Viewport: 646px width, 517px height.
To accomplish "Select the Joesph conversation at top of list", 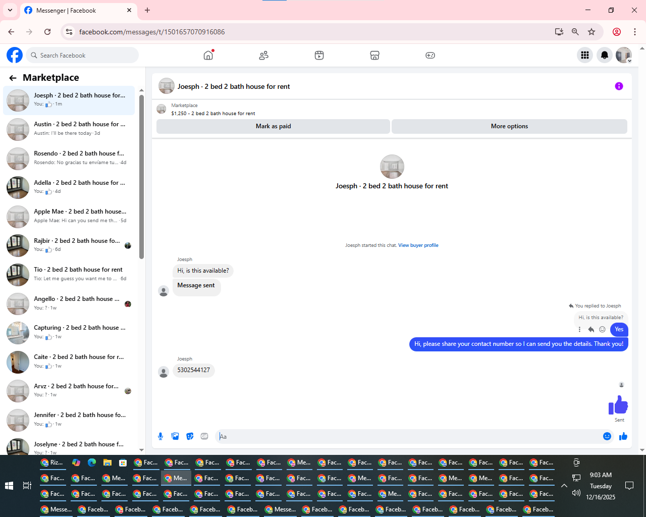I will [69, 100].
